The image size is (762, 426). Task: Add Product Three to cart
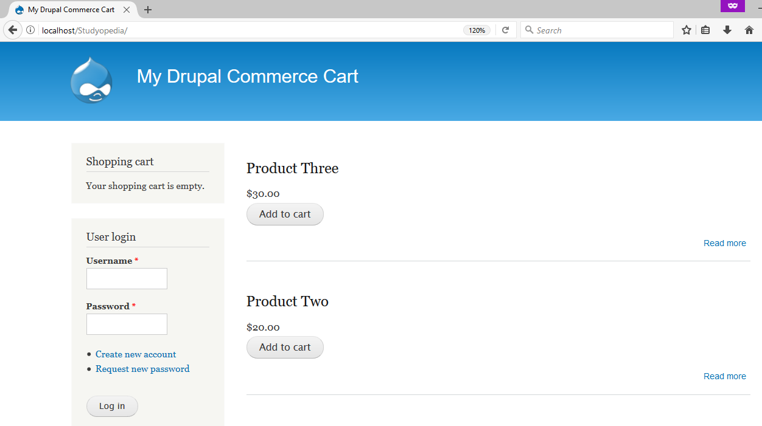(285, 214)
